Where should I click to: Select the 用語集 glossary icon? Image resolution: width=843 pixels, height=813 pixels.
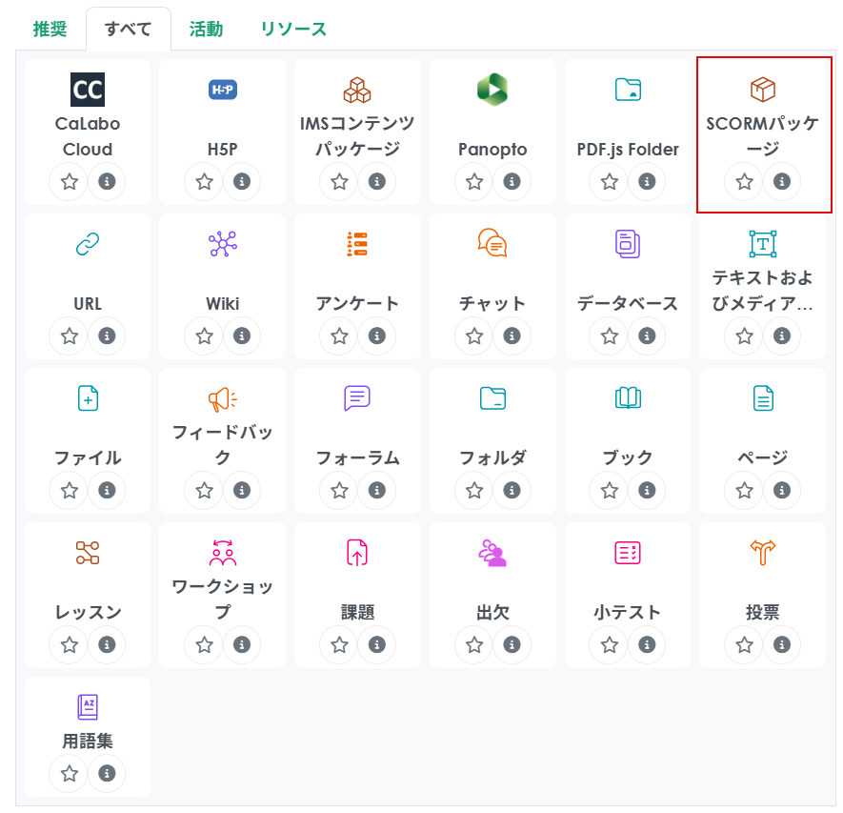pos(88,707)
